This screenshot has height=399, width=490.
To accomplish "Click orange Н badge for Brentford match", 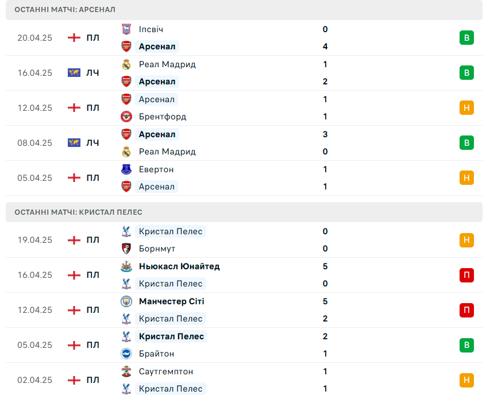I will coord(466,108).
